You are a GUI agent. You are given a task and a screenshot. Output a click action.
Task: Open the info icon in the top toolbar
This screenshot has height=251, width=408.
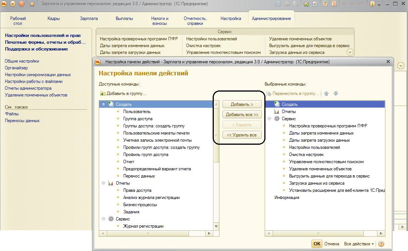[x=373, y=4]
